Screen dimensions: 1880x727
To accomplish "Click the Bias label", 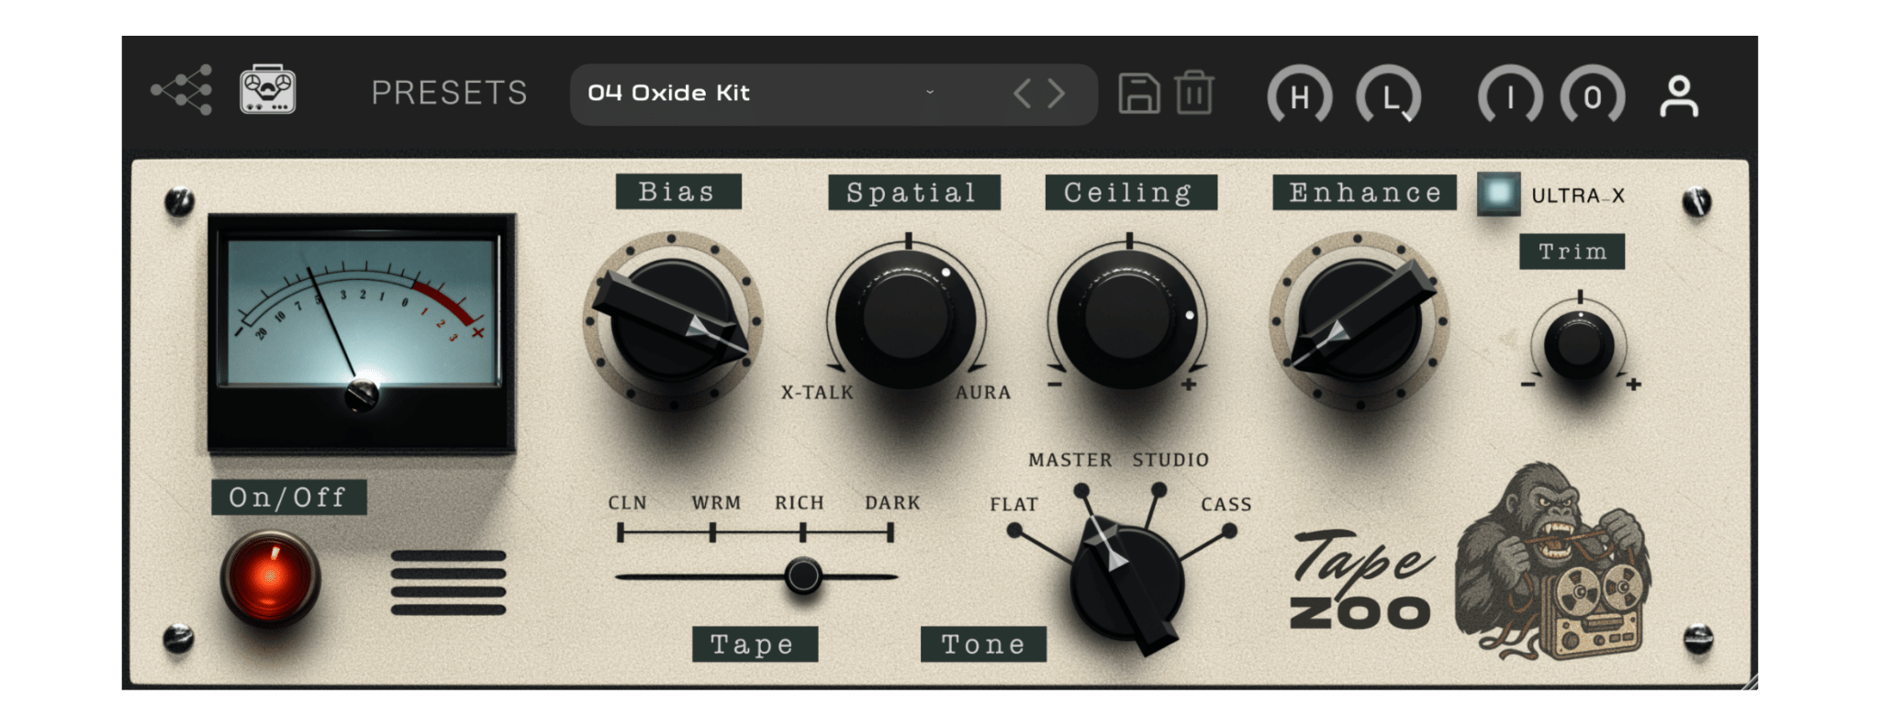I will [x=677, y=191].
